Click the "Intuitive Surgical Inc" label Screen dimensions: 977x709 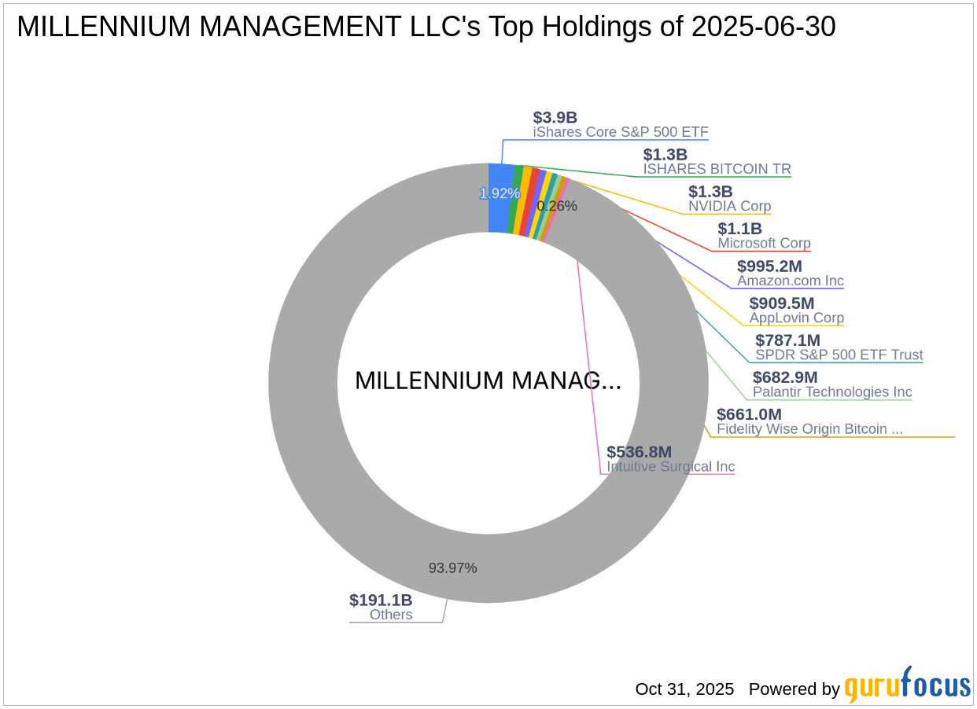pos(670,467)
